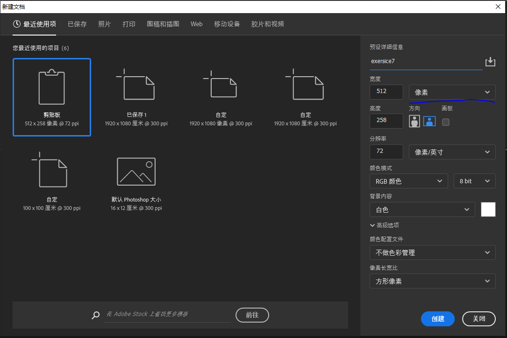Close the 新建文档 dialog window
Image resolution: width=507 pixels, height=338 pixels.
[498, 7]
